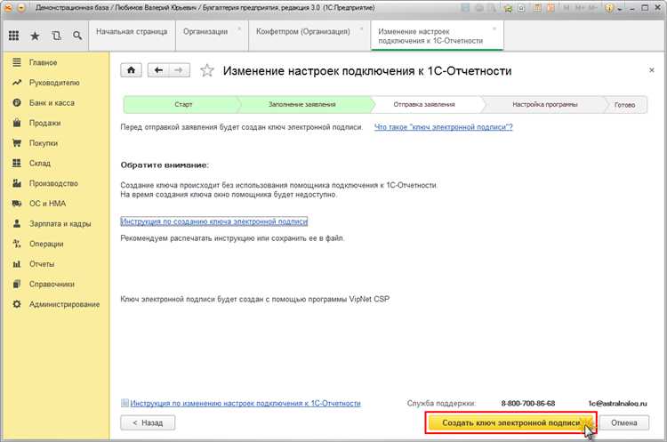Open the Производство section label
The height and width of the screenshot is (442, 667).
53,183
